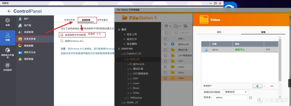Collapse the HDD_6T tree node

[x=125, y=60]
